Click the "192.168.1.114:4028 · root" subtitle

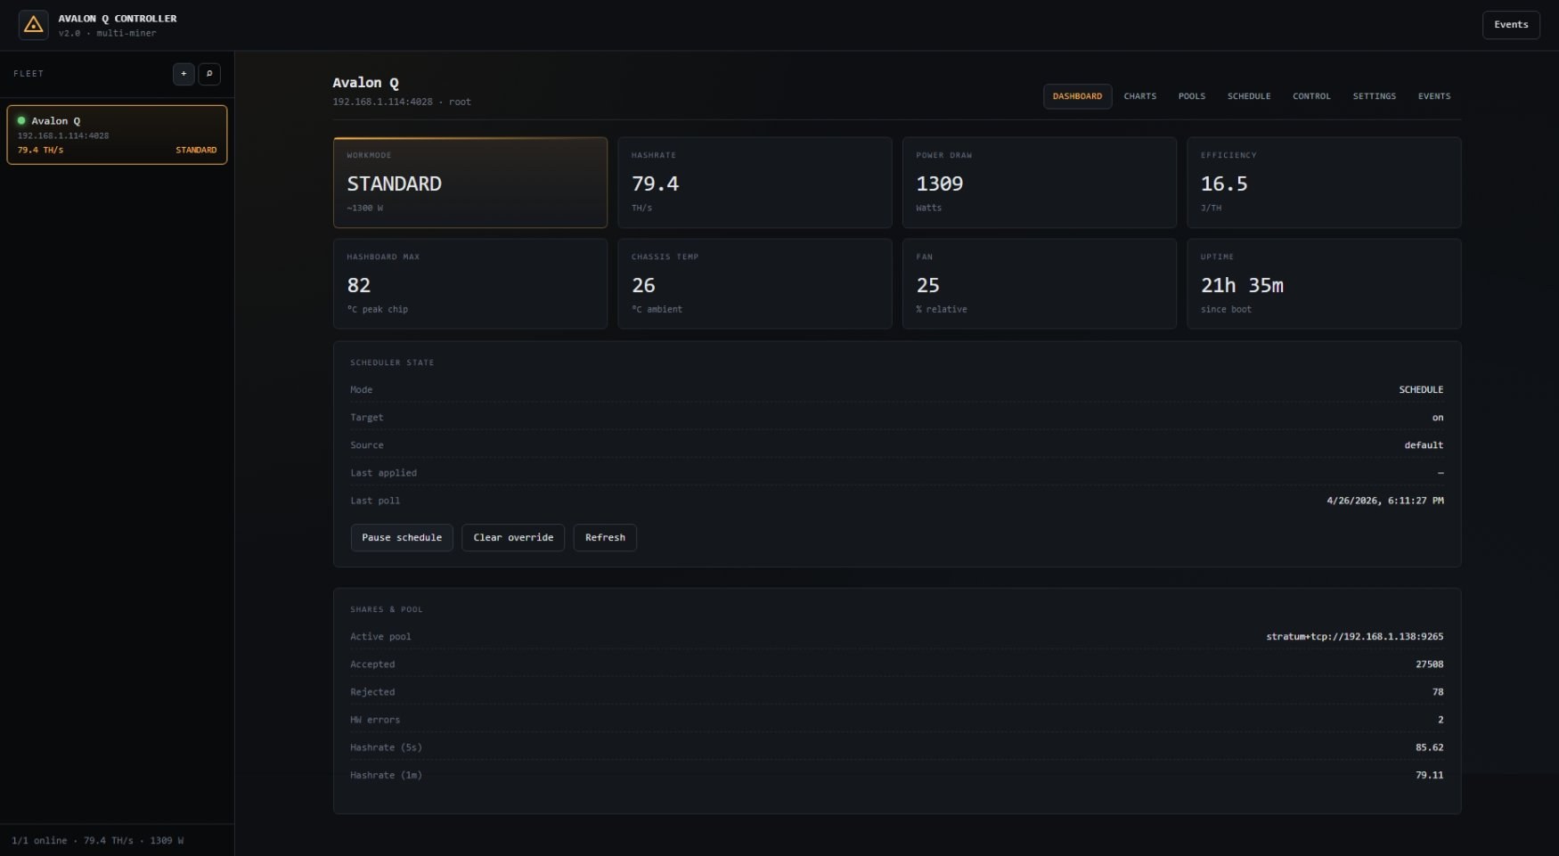(x=402, y=102)
